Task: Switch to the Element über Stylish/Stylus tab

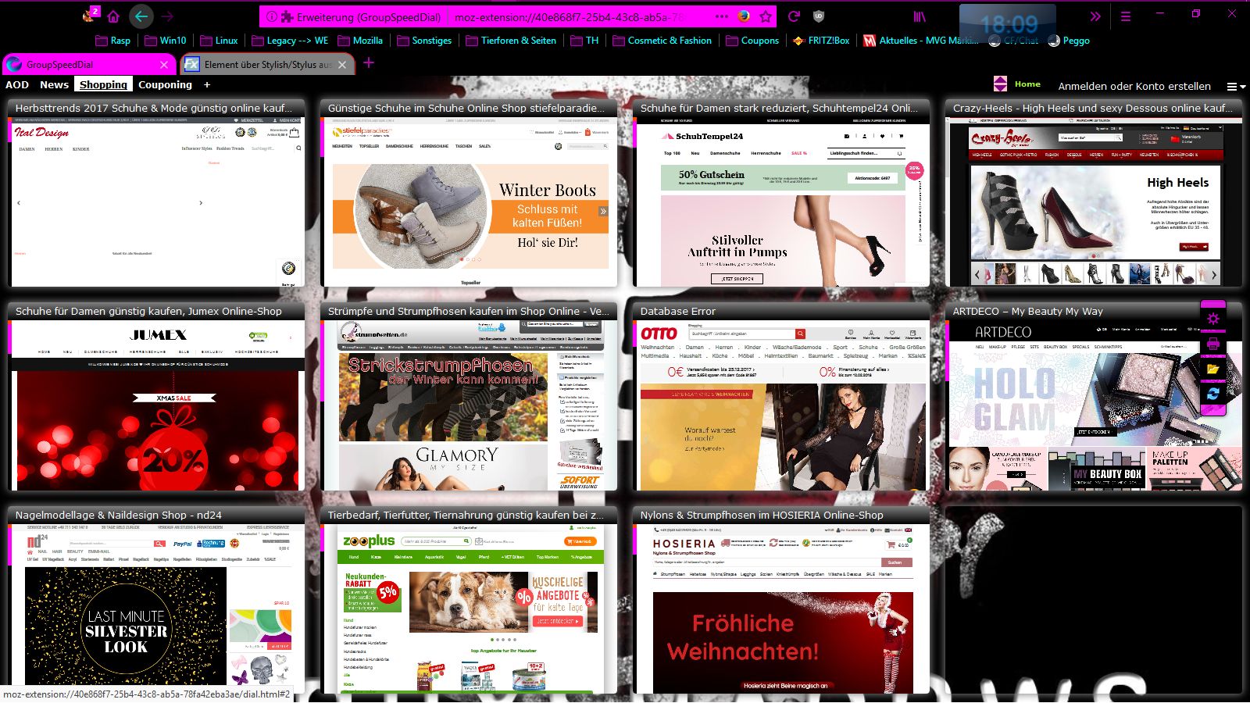Action: pos(268,65)
